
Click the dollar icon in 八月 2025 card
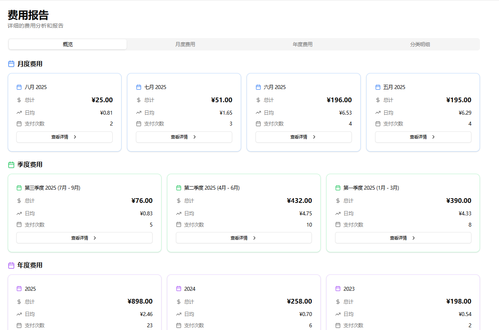(19, 100)
